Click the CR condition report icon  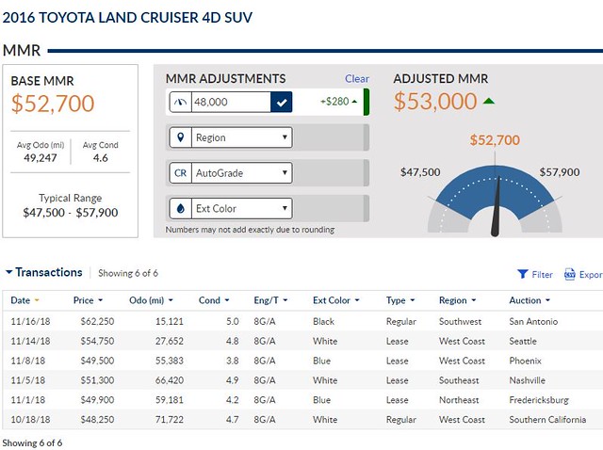(180, 173)
